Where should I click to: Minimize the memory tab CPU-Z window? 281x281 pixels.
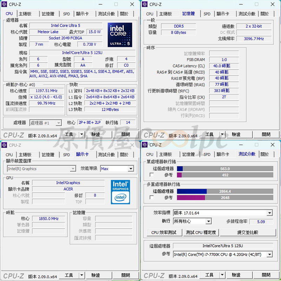click(241, 4)
